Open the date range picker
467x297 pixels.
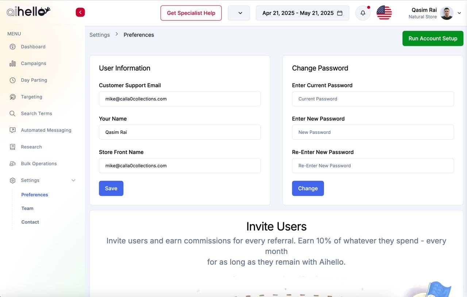302,13
